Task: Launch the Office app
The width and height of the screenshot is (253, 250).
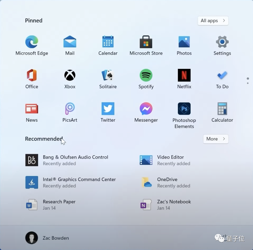Action: click(x=32, y=79)
